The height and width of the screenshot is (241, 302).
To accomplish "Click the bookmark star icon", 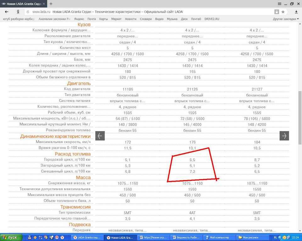I will (283, 12).
